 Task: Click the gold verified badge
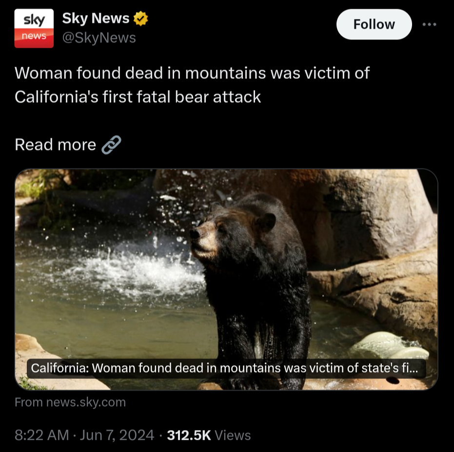point(141,19)
